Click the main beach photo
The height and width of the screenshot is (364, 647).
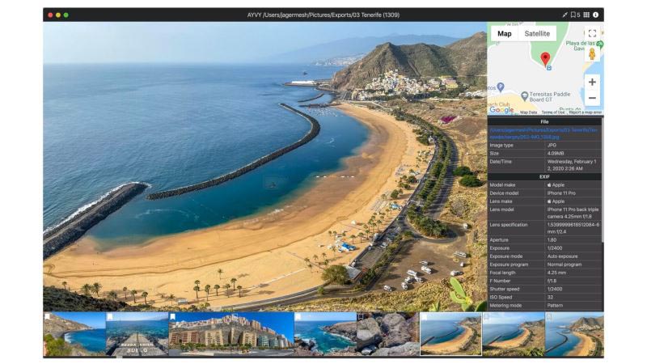(265, 167)
